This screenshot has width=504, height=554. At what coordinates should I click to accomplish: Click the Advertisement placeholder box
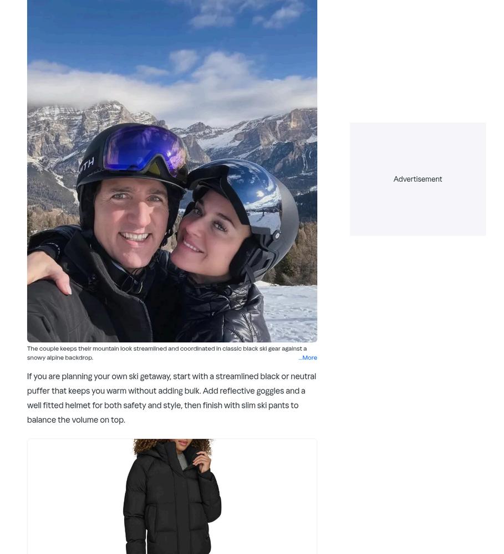pos(418,179)
